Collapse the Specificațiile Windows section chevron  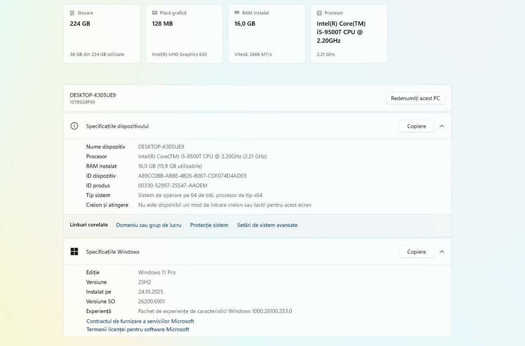tap(442, 252)
